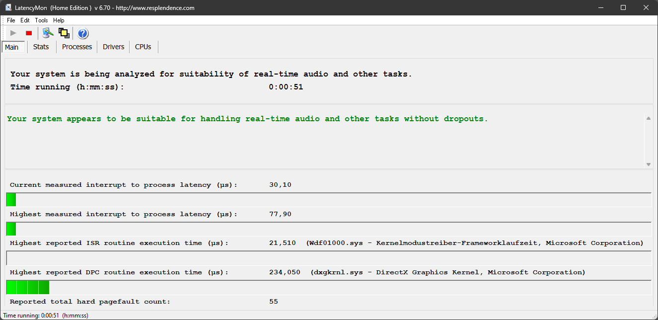The height and width of the screenshot is (320, 658).
Task: Click the highest interrupt latency bar
Action: 329,229
